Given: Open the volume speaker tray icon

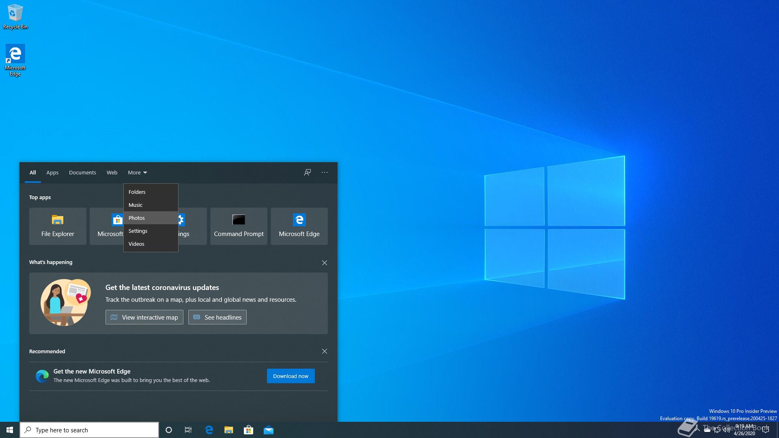Looking at the screenshot, I should pos(727,430).
